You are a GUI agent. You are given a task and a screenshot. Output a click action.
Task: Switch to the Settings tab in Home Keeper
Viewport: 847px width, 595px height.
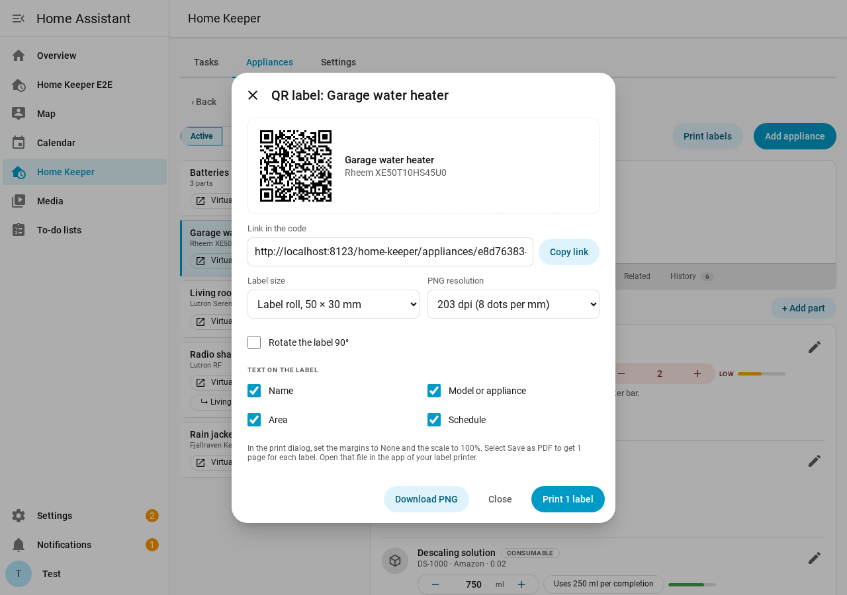point(338,62)
